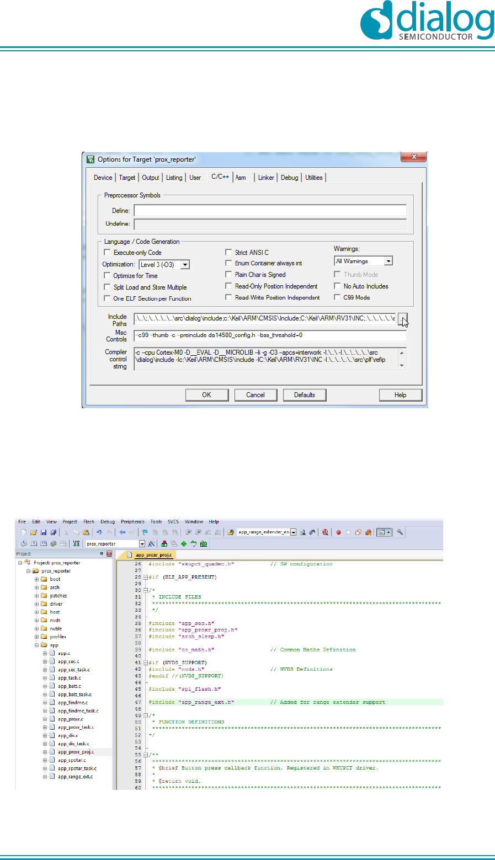The image size is (495, 860).
Task: Click the Help button in Options dialog
Action: click(401, 395)
